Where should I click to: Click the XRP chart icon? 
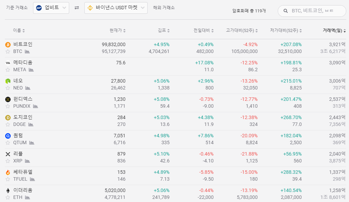click(x=27, y=161)
